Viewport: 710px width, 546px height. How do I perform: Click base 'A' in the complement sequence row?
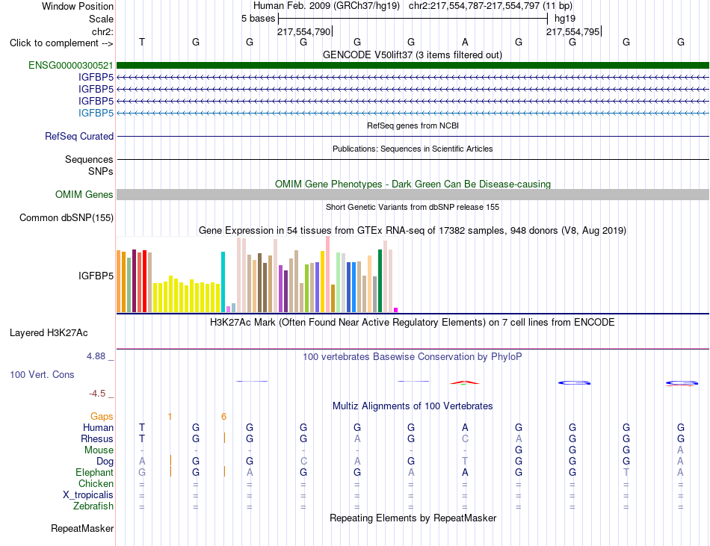click(x=465, y=42)
